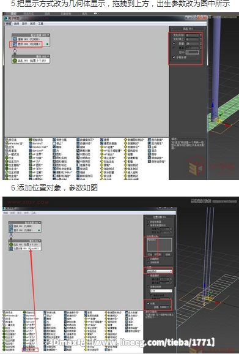The height and width of the screenshot is (354, 239).
Task: Click the Render 001 operator icon
Action: click(15, 39)
